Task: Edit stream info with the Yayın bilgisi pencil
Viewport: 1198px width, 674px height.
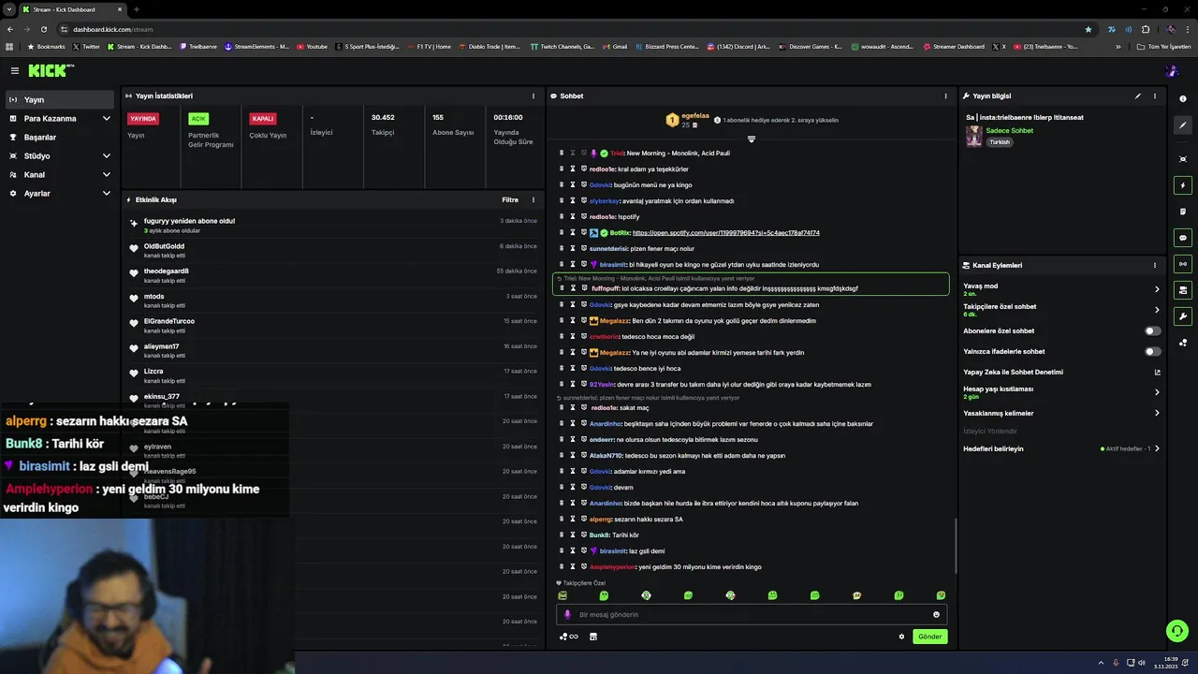Action: point(1138,95)
